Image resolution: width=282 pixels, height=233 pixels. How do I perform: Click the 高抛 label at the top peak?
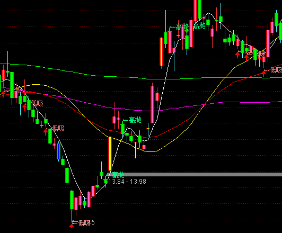click(199, 26)
